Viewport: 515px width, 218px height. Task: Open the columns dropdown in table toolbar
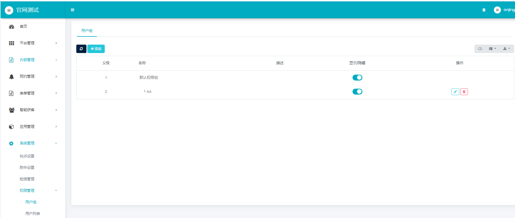coord(492,49)
